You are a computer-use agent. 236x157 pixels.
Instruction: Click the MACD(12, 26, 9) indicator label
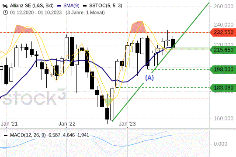[x=28, y=135]
